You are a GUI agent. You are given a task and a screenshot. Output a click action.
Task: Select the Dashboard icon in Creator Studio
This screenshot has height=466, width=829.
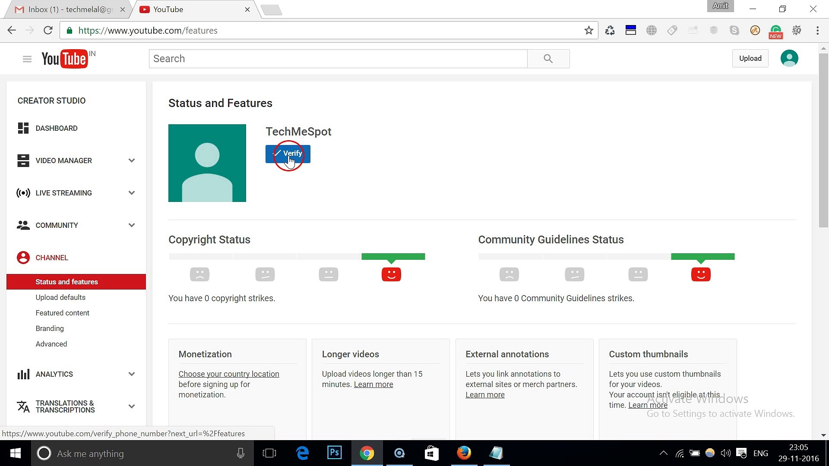[23, 128]
